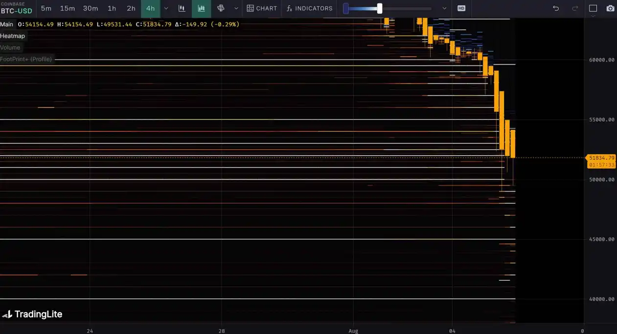The image size is (617, 334).
Task: Open the cursor tools dropdown arrow
Action: point(236,8)
